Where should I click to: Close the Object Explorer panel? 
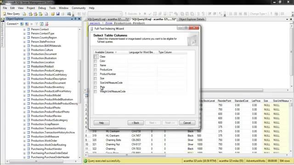[x=79, y=19]
